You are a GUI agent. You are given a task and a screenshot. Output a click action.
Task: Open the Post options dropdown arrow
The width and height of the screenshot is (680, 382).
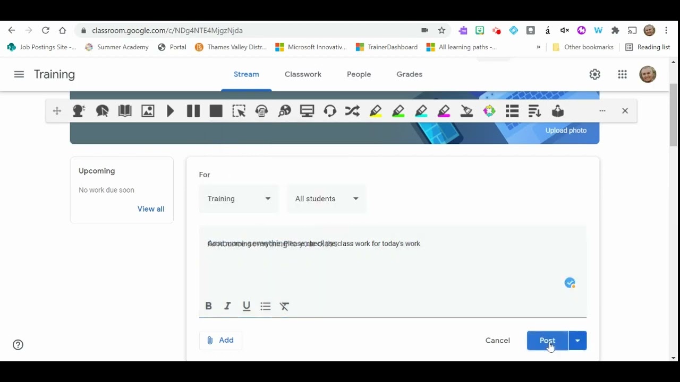(x=577, y=341)
